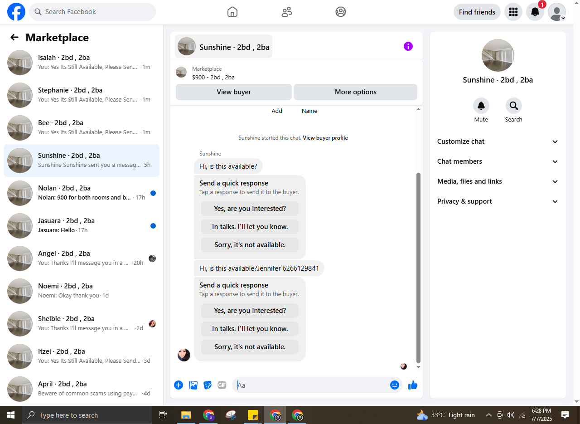This screenshot has height=424, width=580.
Task: Open the Windows action center notification icon
Action: pyautogui.click(x=565, y=415)
